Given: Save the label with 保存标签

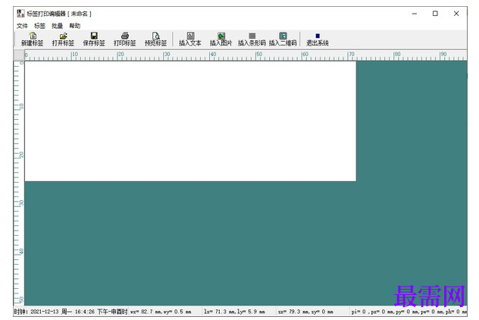Looking at the screenshot, I should click(x=94, y=39).
